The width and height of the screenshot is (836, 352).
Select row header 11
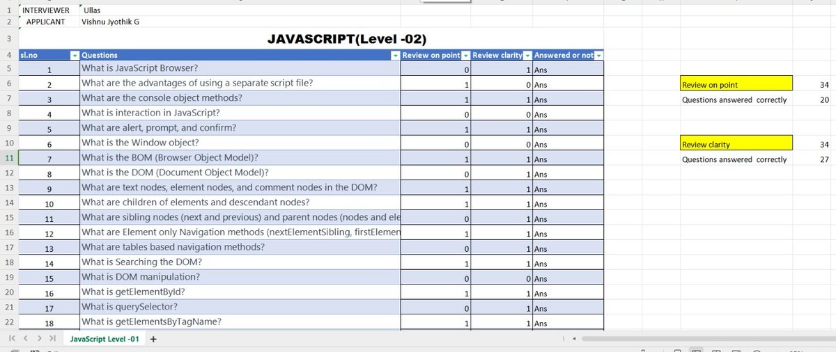click(8, 159)
